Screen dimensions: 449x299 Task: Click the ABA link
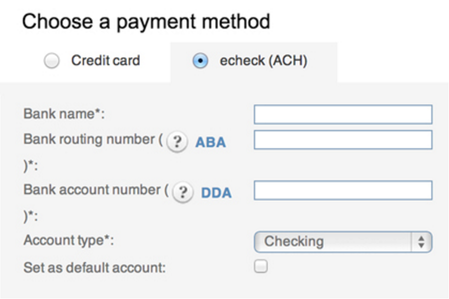pos(211,142)
